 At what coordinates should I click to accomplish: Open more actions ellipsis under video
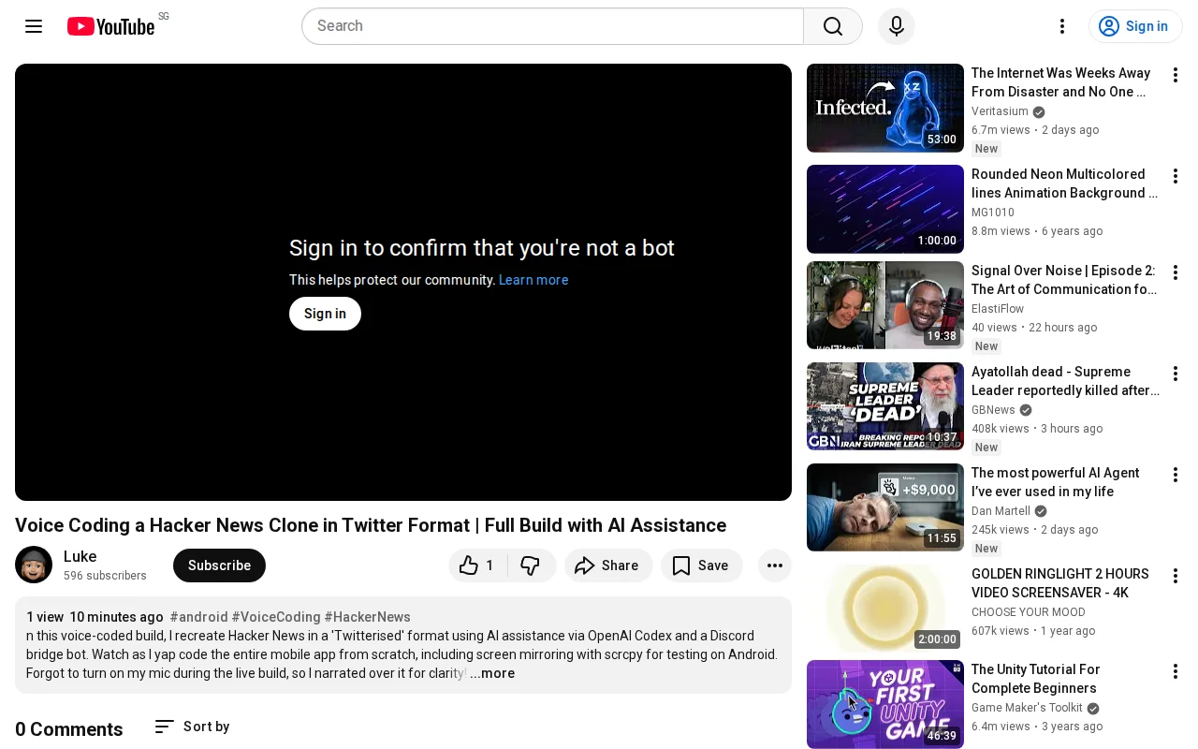[775, 565]
